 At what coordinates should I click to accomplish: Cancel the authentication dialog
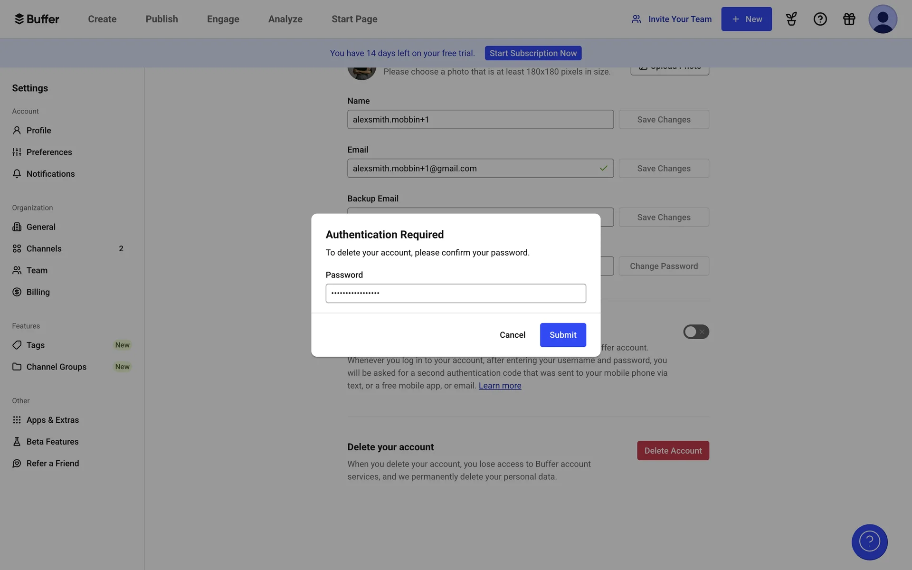(512, 335)
